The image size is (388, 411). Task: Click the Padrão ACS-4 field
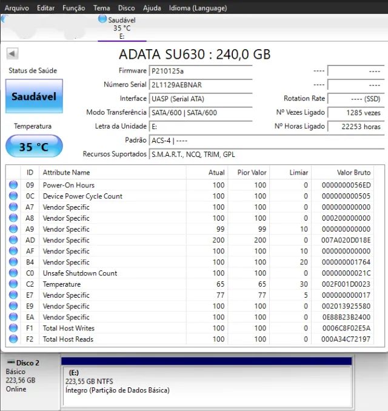[x=267, y=141]
